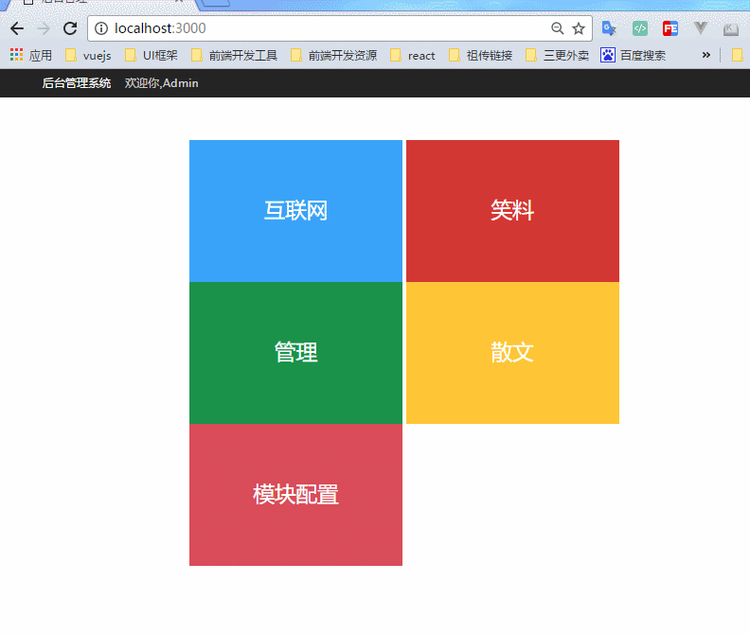Open a new browser tab

click(x=215, y=3)
